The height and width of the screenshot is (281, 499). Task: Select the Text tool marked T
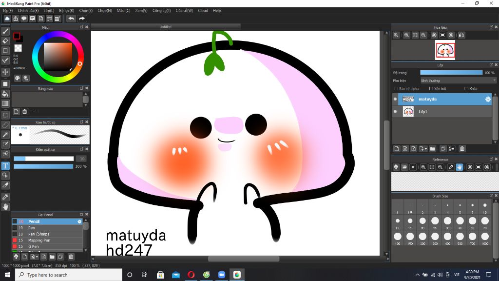pos(5,166)
